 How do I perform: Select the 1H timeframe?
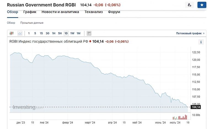pyautogui.click(x=54, y=33)
